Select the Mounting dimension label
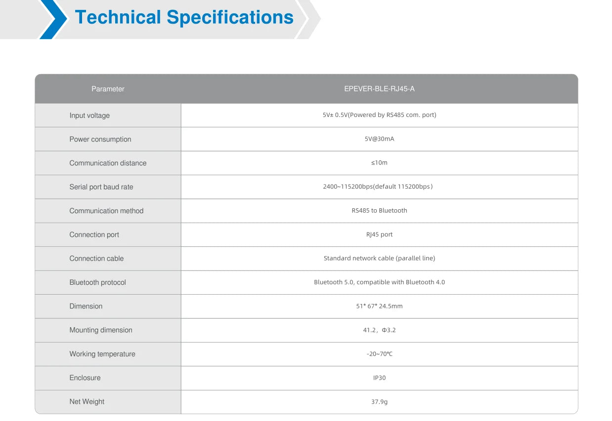 pos(101,330)
